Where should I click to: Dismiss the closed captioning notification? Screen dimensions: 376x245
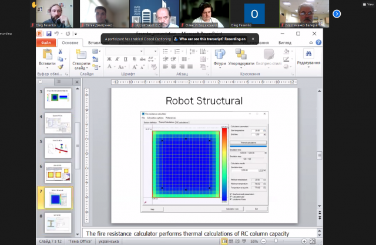coord(253,39)
